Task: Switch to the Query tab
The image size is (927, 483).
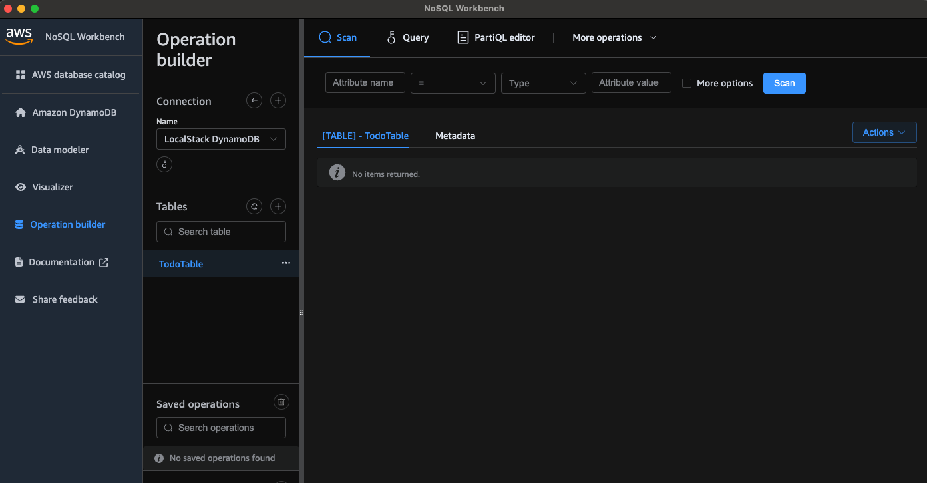Action: pos(408,37)
